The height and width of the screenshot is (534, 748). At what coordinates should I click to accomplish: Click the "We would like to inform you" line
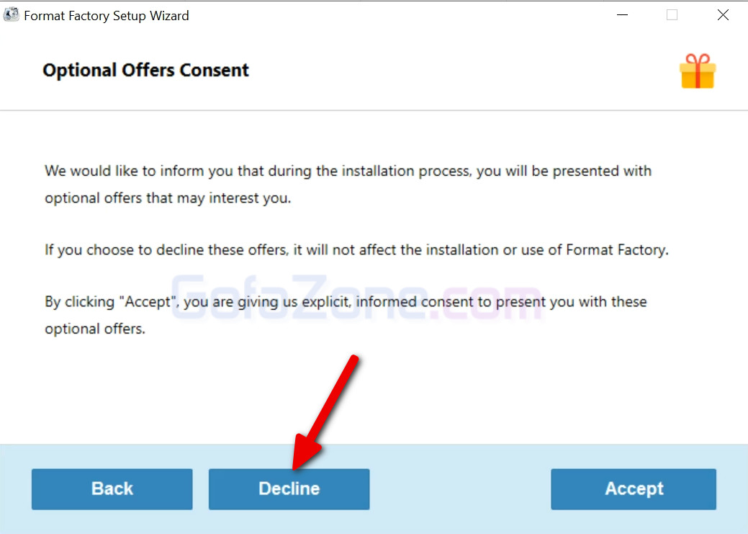click(x=130, y=172)
